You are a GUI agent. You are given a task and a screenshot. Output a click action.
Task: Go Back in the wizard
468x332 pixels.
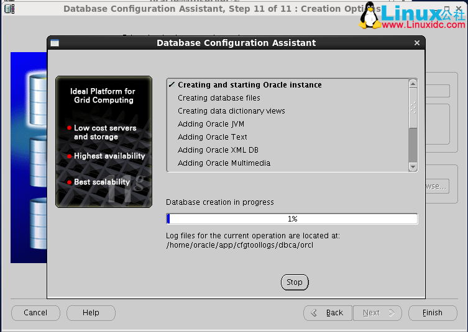[x=328, y=313]
